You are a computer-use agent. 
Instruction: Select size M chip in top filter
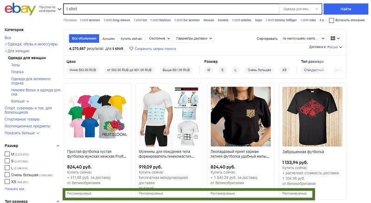pyautogui.click(x=209, y=70)
